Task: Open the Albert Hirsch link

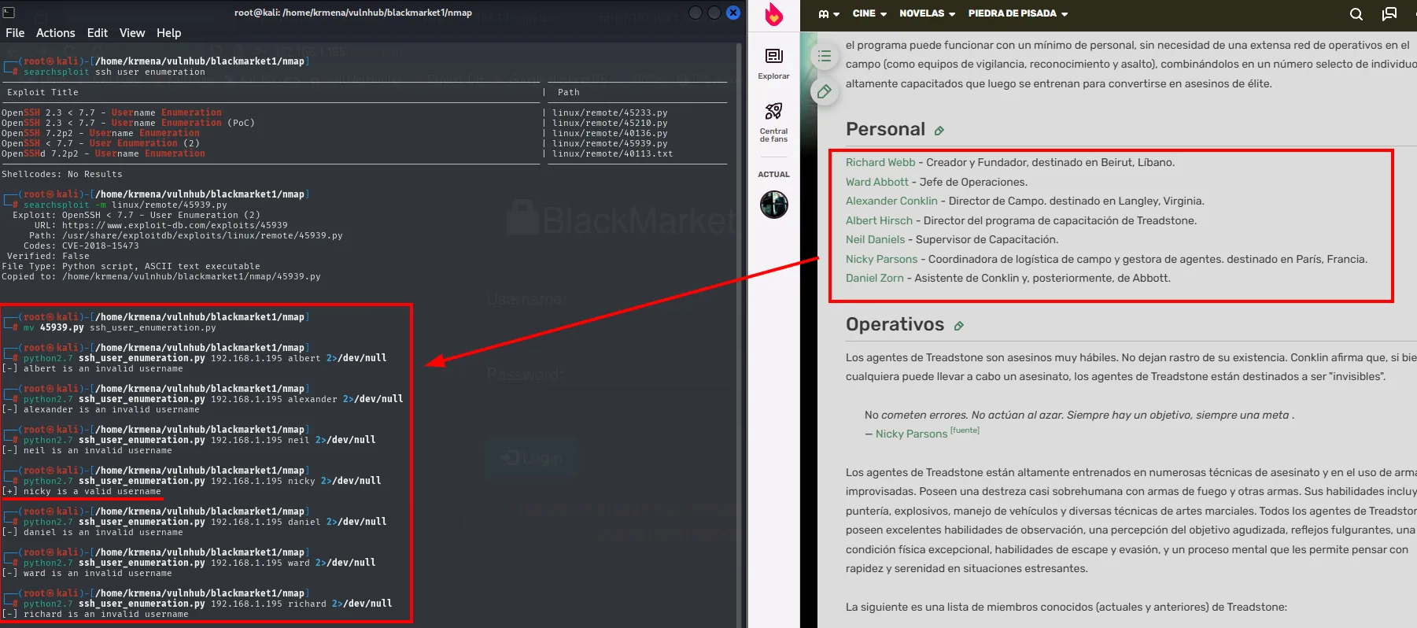Action: click(x=879, y=220)
